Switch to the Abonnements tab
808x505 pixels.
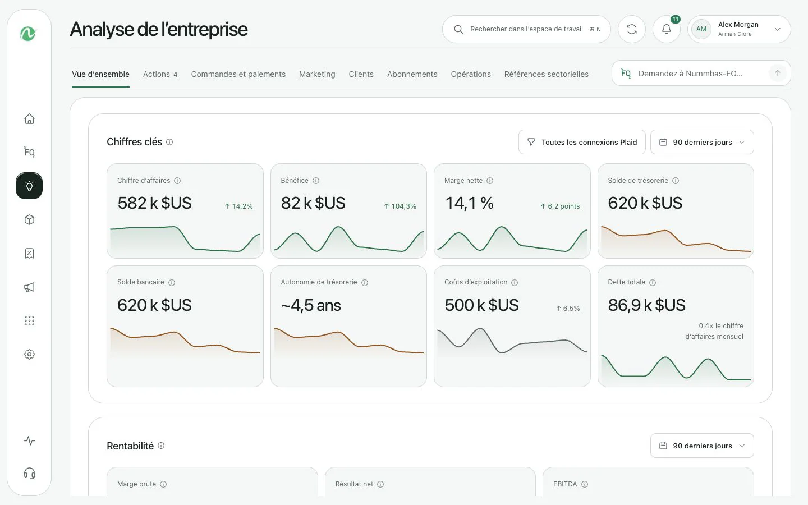(412, 74)
